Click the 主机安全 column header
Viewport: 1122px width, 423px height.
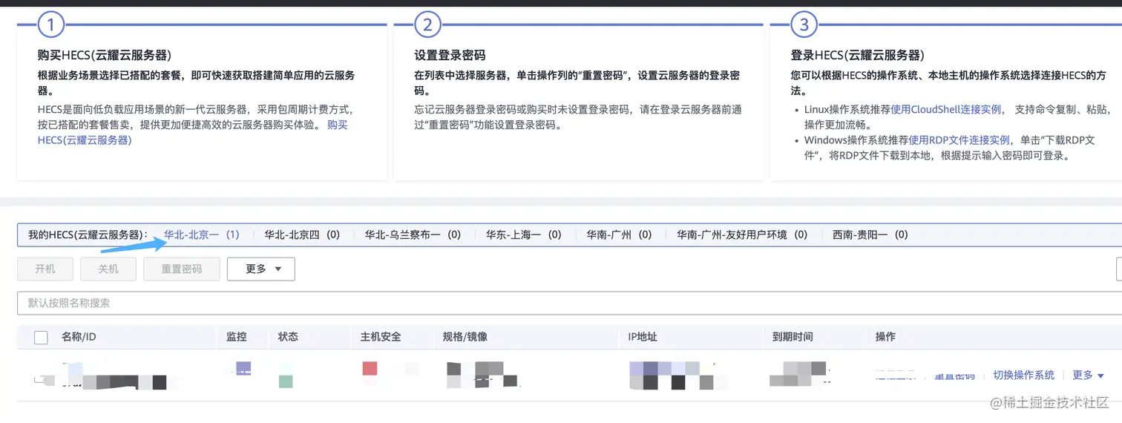381,337
